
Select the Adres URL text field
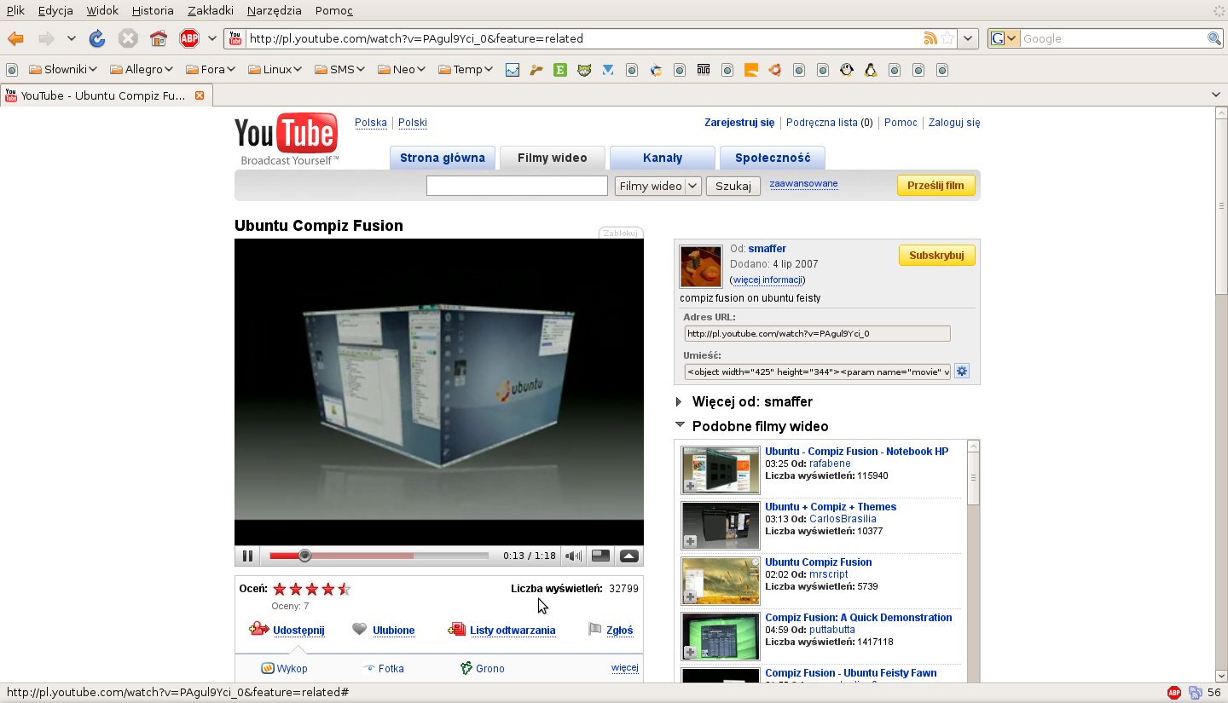click(x=817, y=334)
